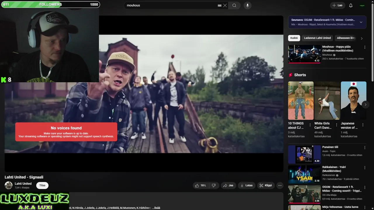Open options for Rahkalainen - Ysäri video
Screen dimensions: 374x210
(365, 167)
